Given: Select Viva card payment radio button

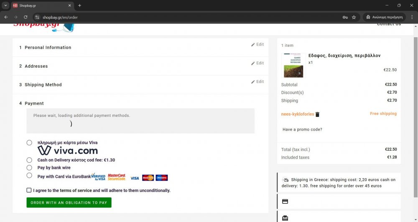Looking at the screenshot, I should coord(29,143).
